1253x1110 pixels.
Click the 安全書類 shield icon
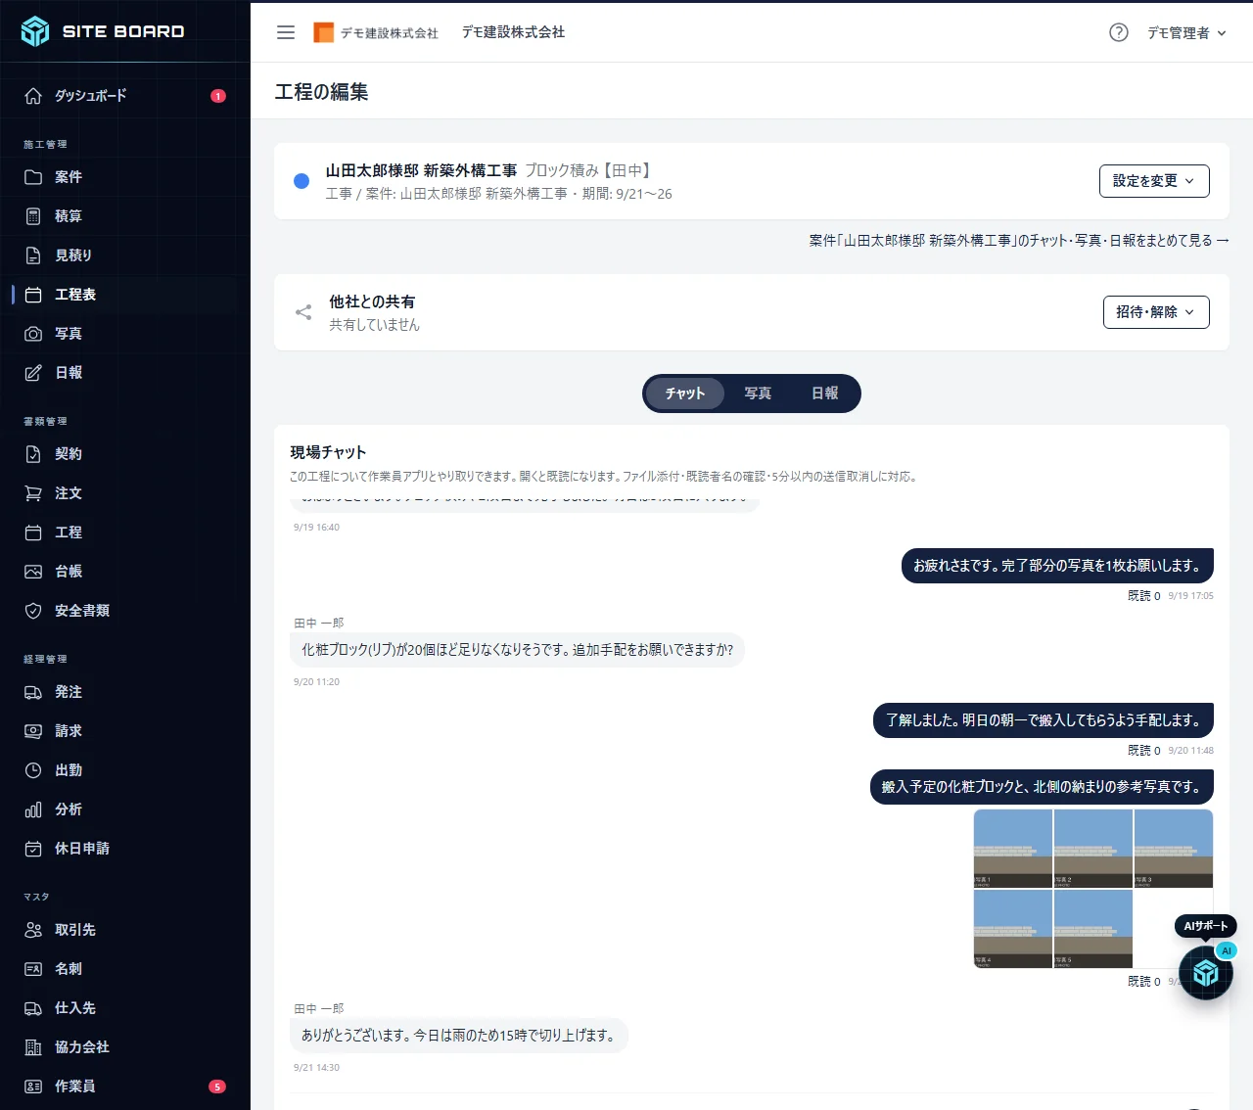[x=33, y=611]
